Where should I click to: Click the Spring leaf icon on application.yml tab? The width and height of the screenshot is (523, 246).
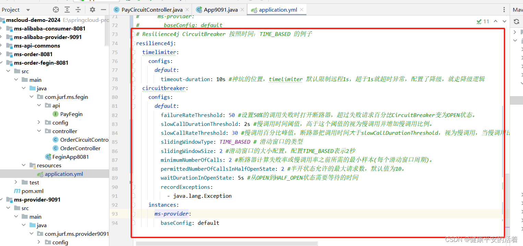click(254, 9)
